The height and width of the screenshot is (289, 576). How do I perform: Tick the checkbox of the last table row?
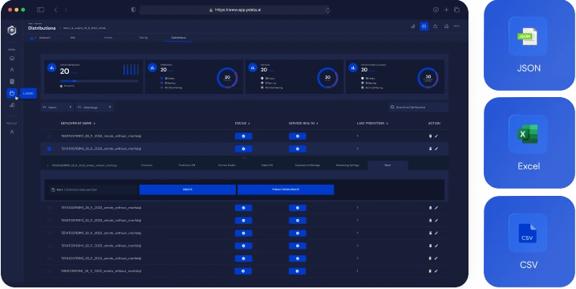coord(49,271)
